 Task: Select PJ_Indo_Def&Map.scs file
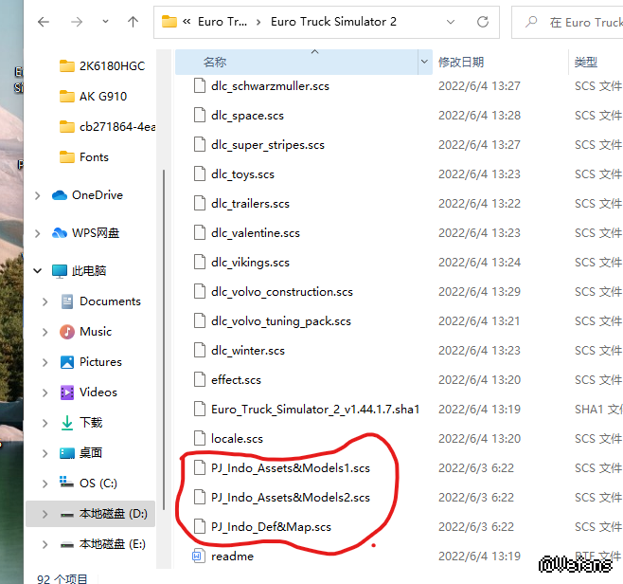tap(270, 526)
